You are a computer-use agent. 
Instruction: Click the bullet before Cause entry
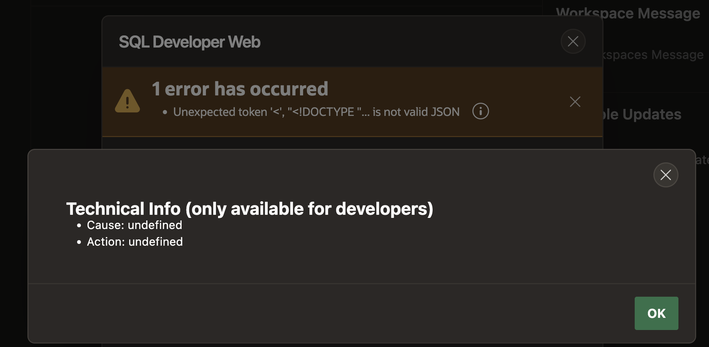[79, 226]
